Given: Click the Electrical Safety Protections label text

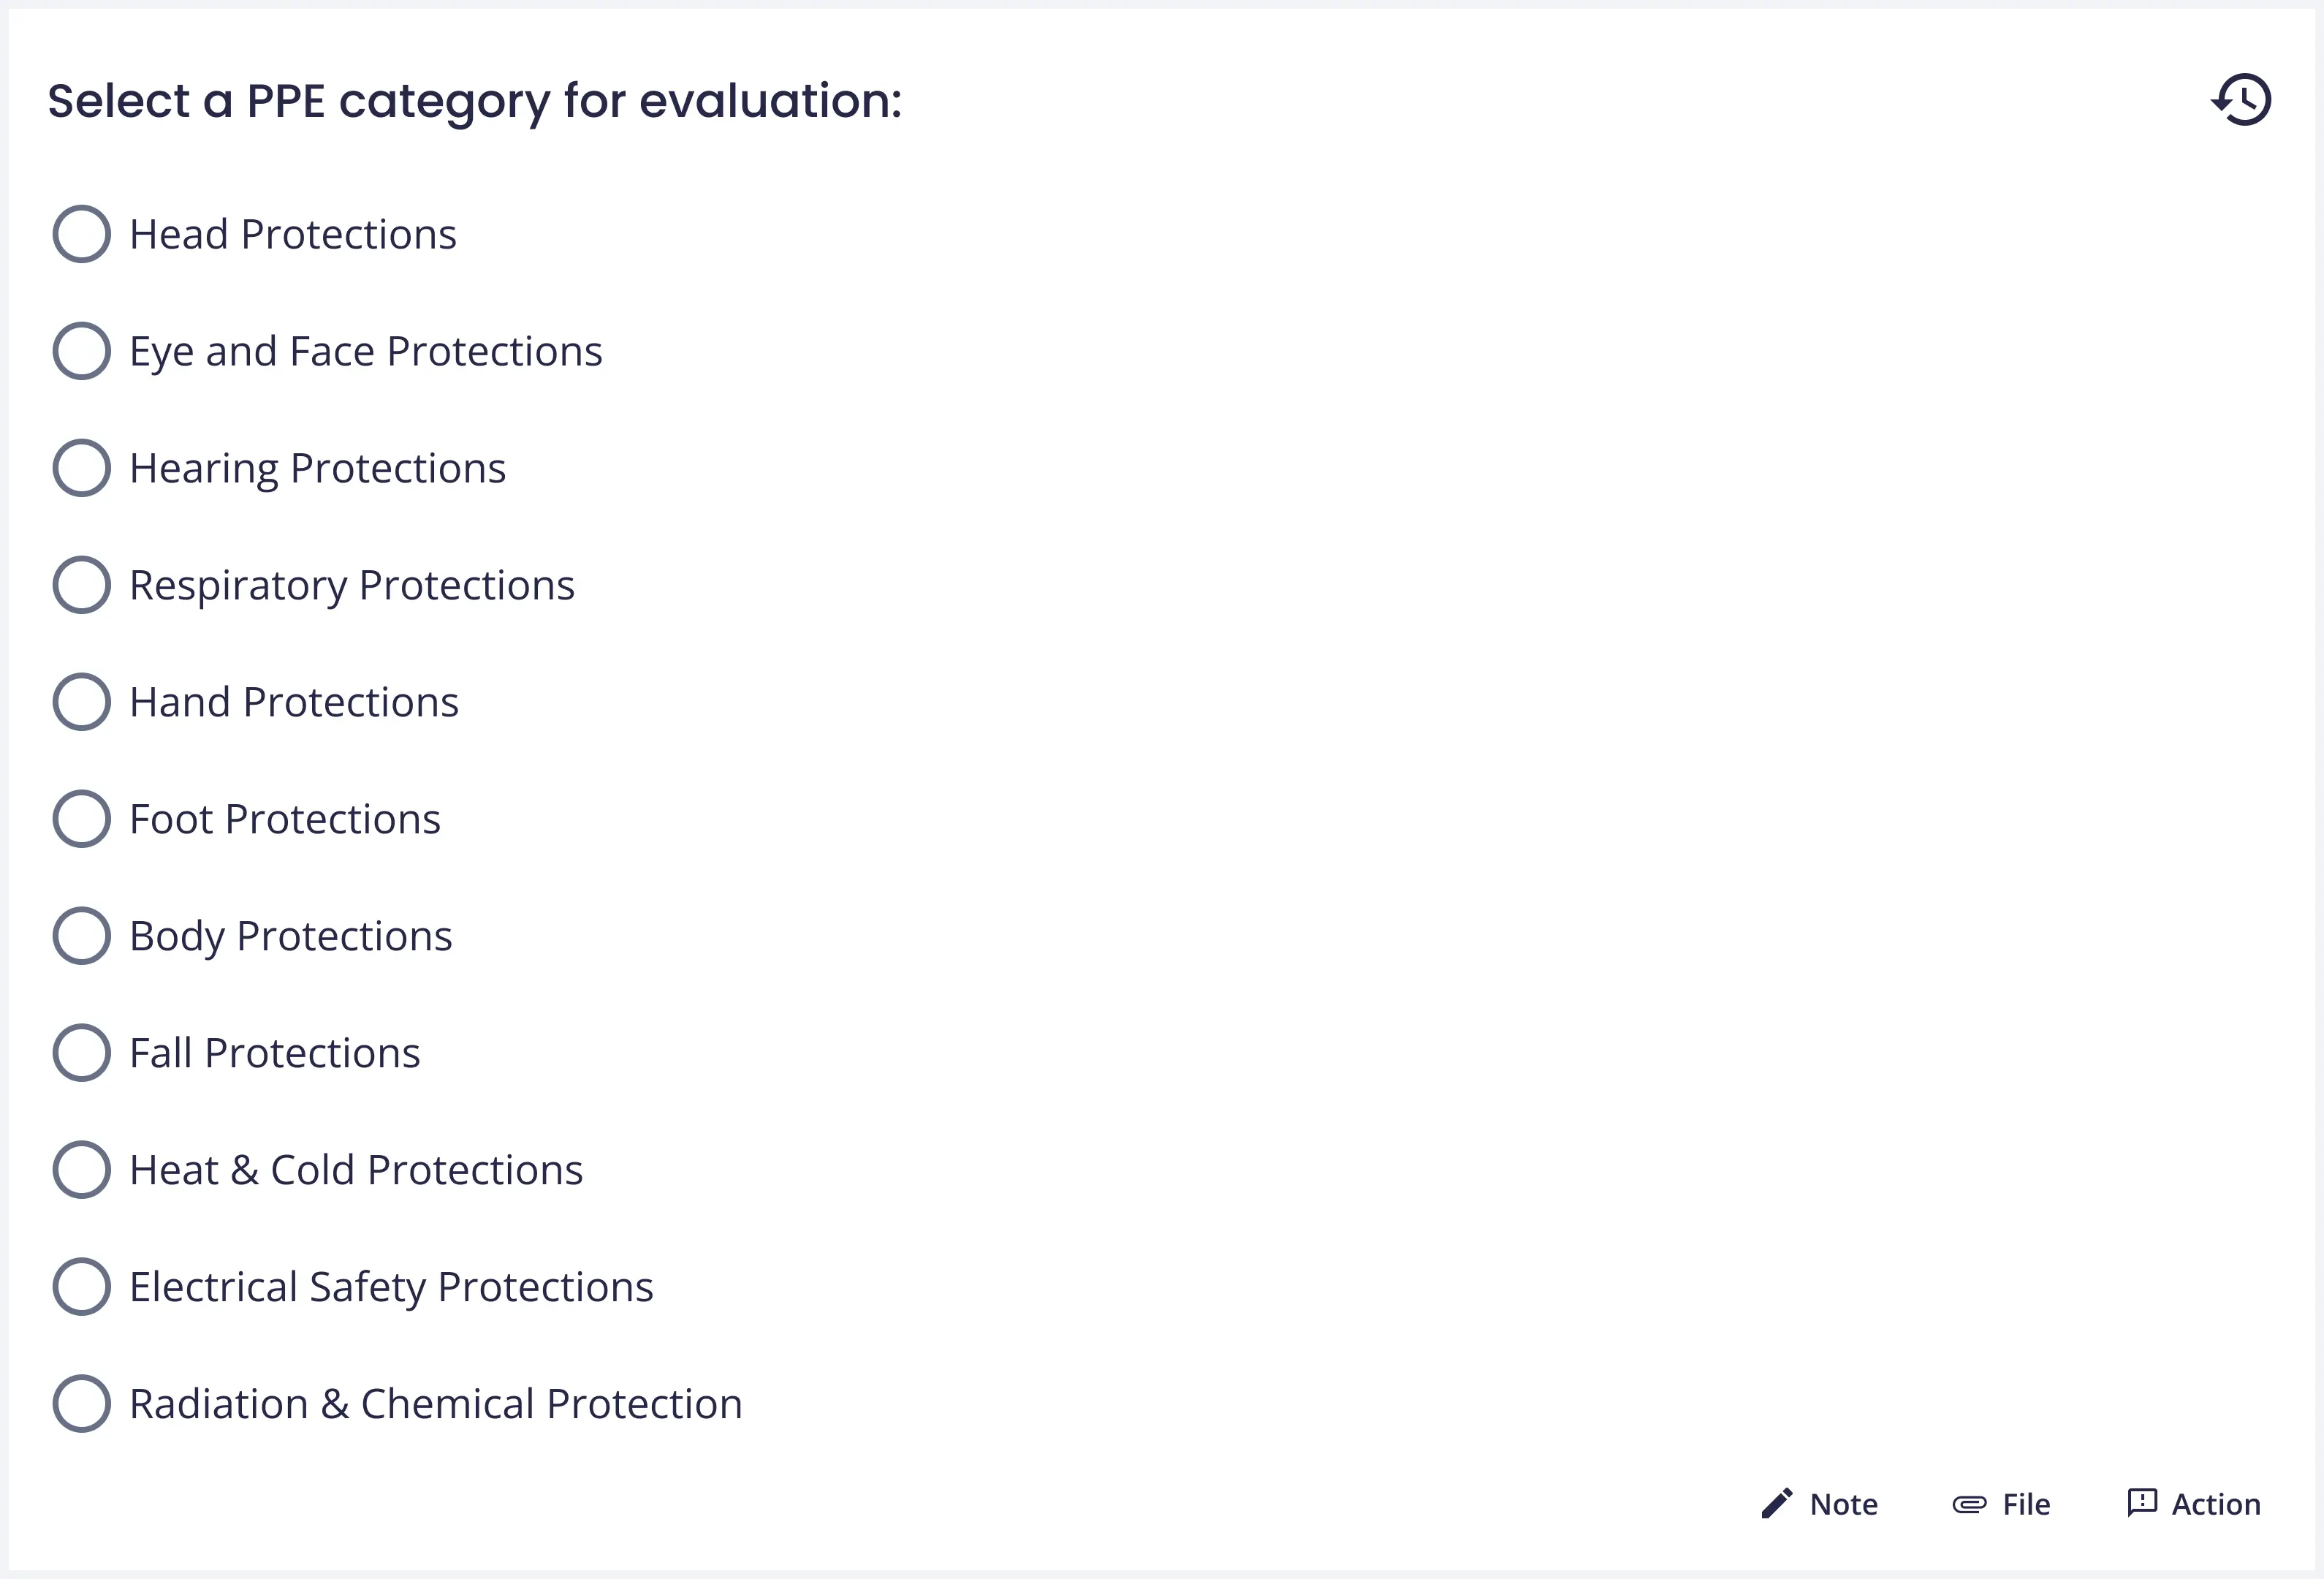Looking at the screenshot, I should [391, 1287].
